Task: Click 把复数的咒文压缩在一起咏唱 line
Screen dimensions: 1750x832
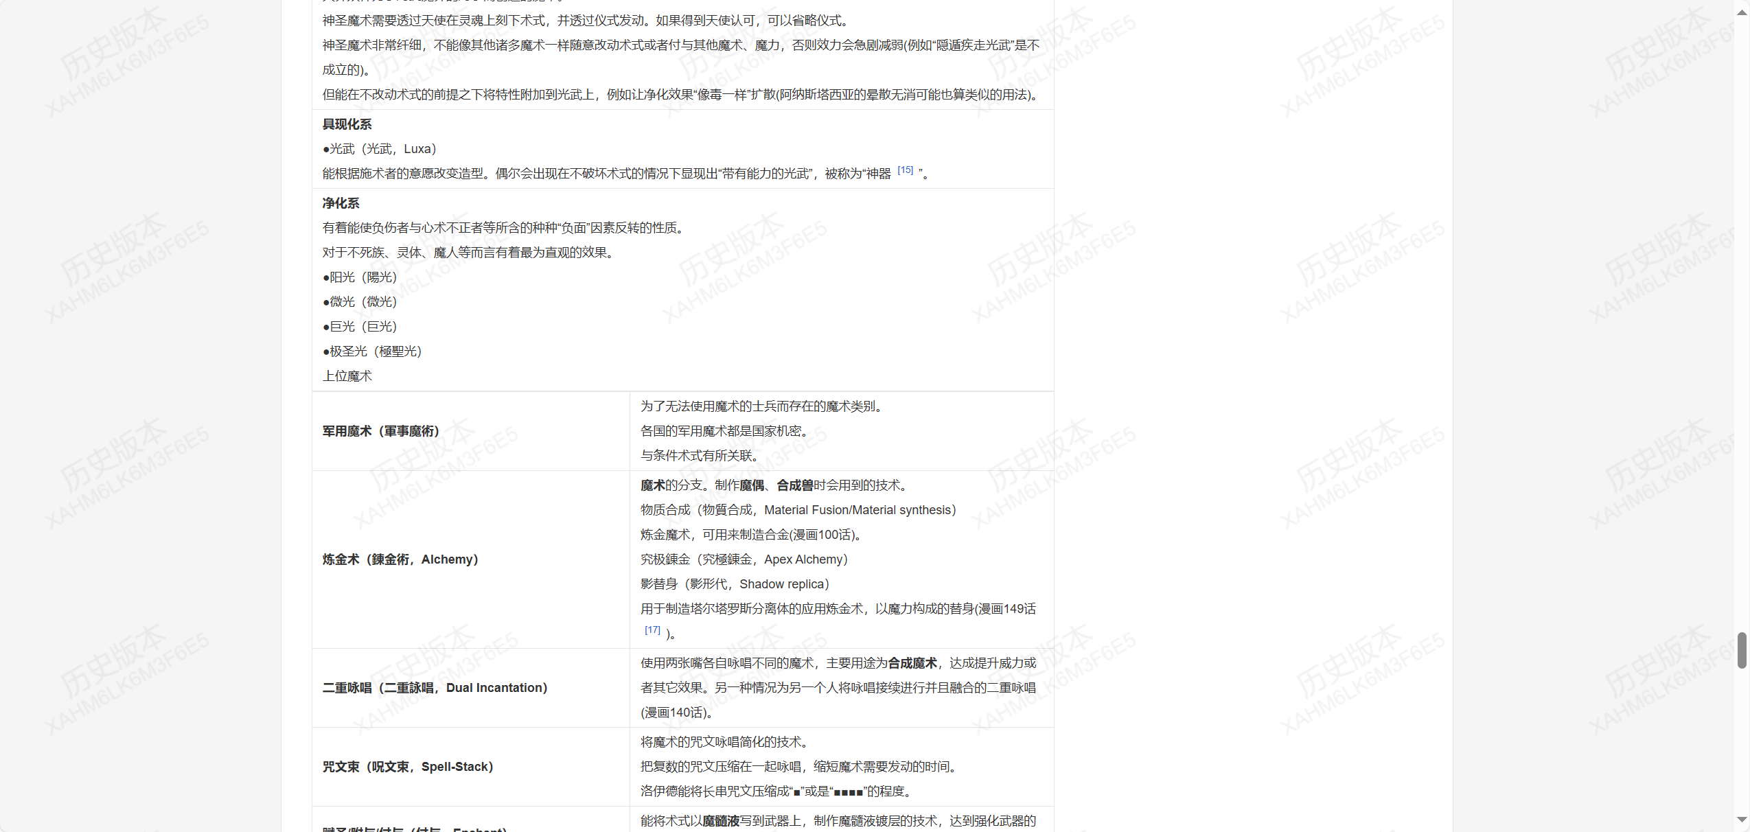Action: (x=801, y=767)
